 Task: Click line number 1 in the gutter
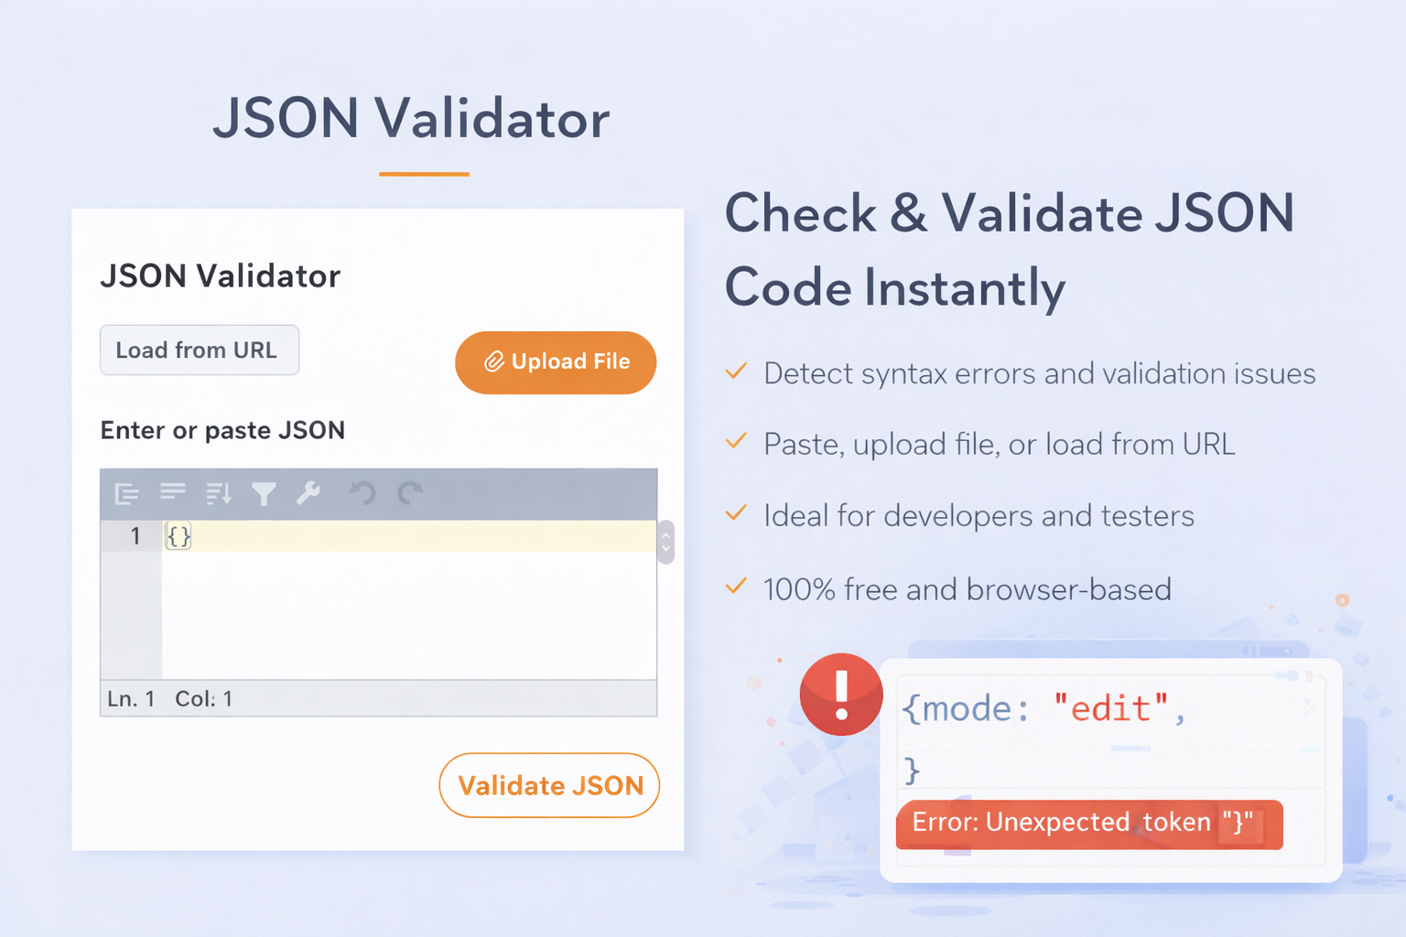[135, 536]
